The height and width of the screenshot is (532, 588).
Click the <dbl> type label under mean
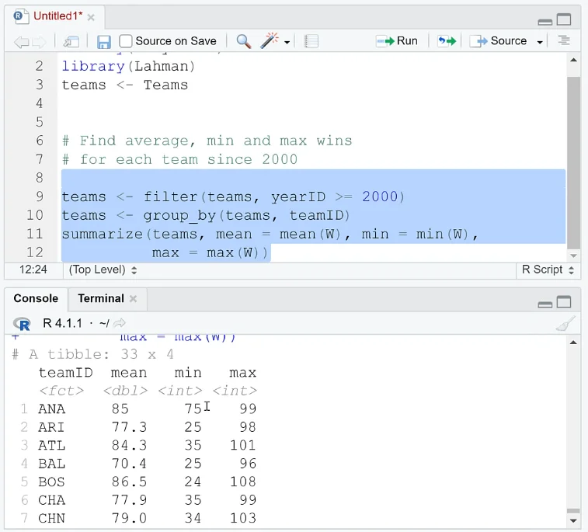(x=126, y=391)
